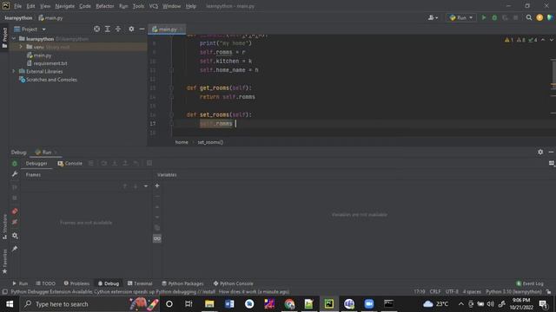Open Project panel gear options
556x312 pixels.
click(x=131, y=29)
